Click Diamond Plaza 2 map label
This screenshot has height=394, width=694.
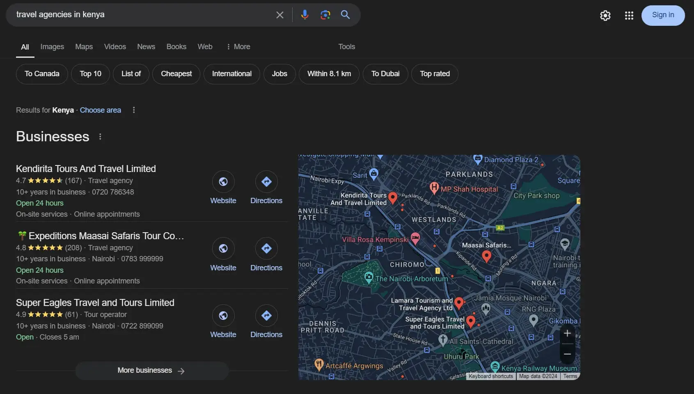point(511,160)
